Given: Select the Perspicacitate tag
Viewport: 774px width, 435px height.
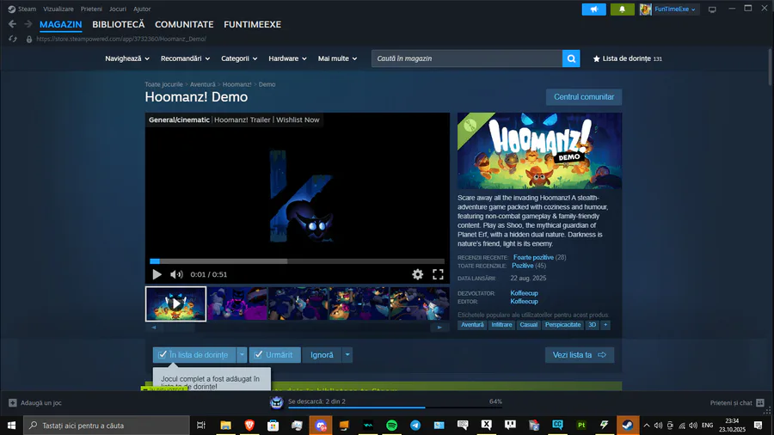Looking at the screenshot, I should [562, 324].
